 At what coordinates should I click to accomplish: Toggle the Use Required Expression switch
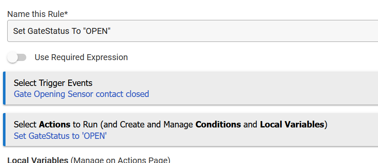(x=17, y=58)
